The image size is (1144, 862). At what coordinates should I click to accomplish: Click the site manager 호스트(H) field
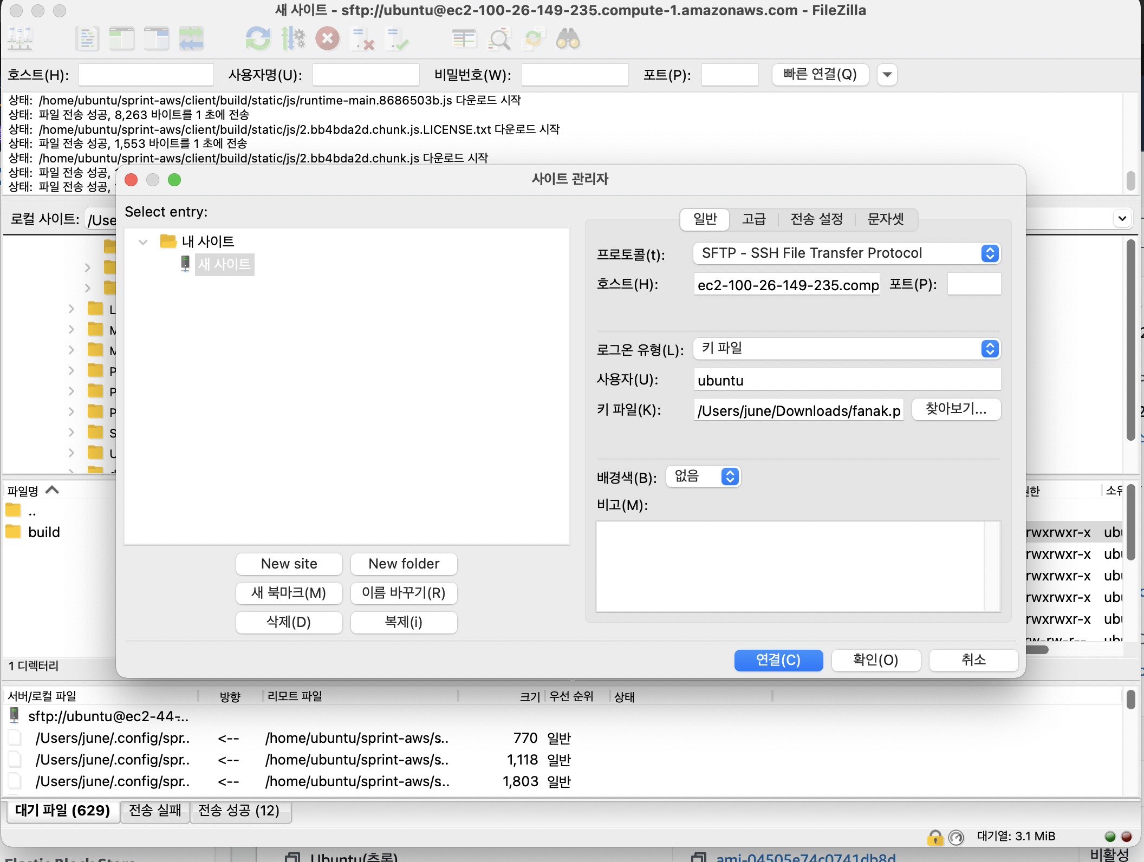coord(786,284)
